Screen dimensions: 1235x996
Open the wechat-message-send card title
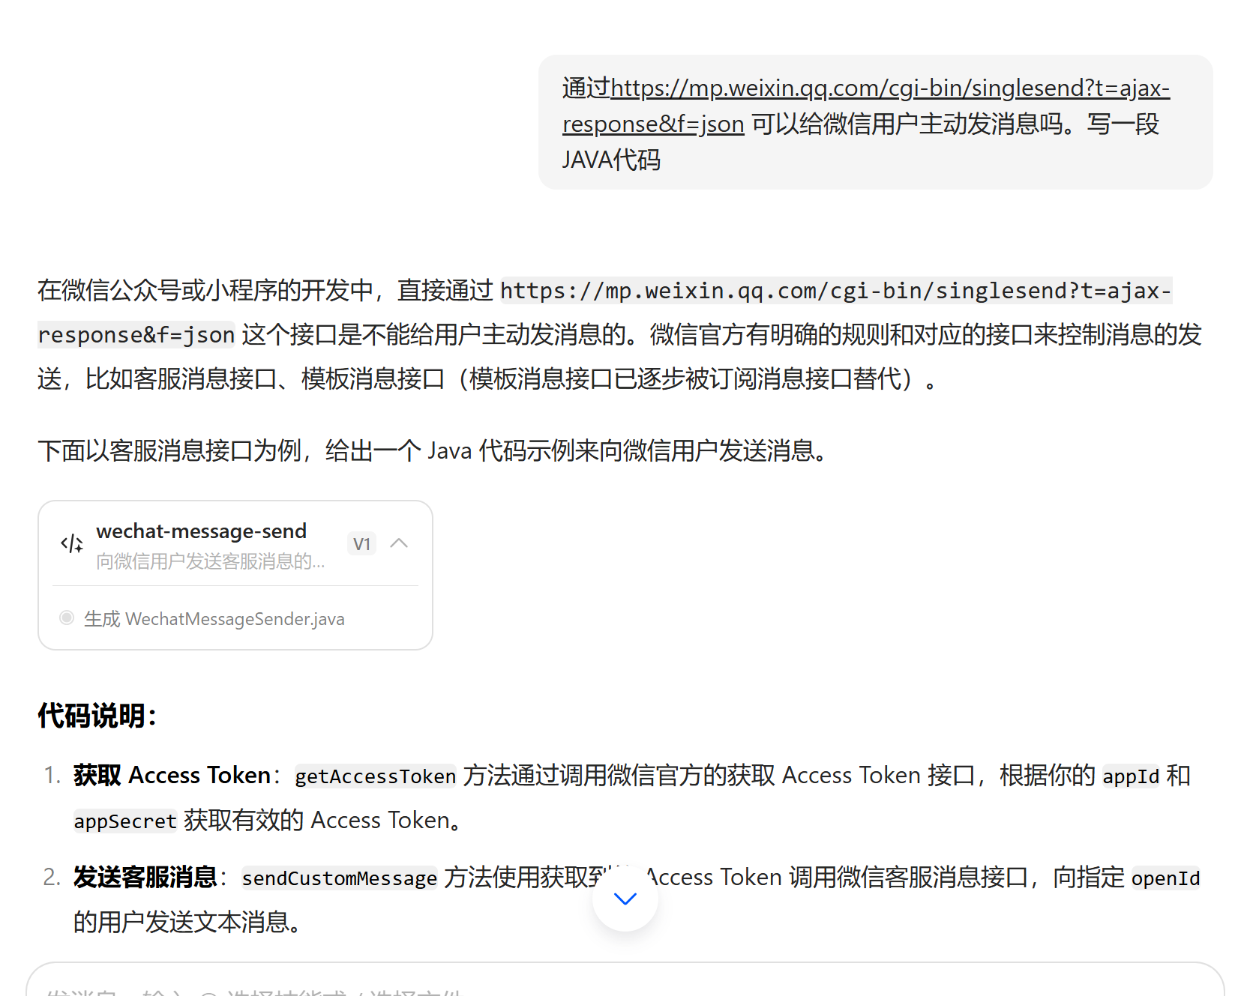(x=201, y=531)
